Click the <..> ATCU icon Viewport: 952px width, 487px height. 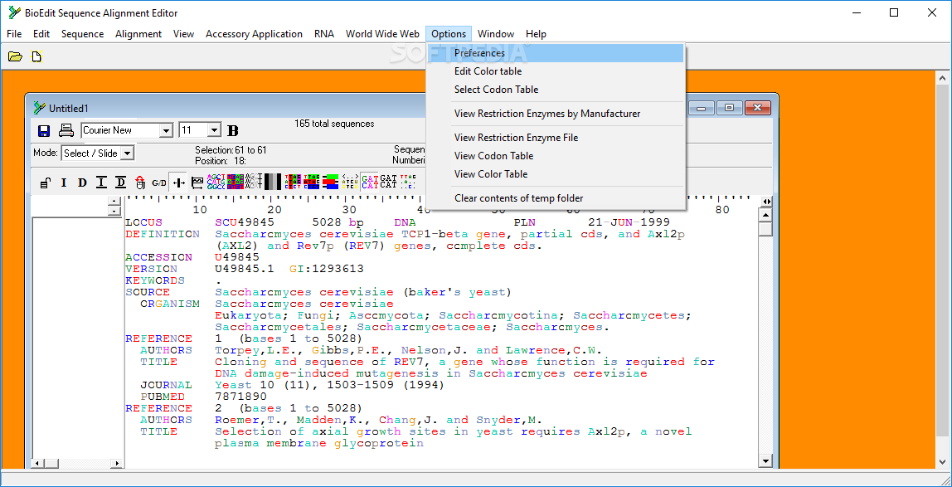(x=350, y=183)
